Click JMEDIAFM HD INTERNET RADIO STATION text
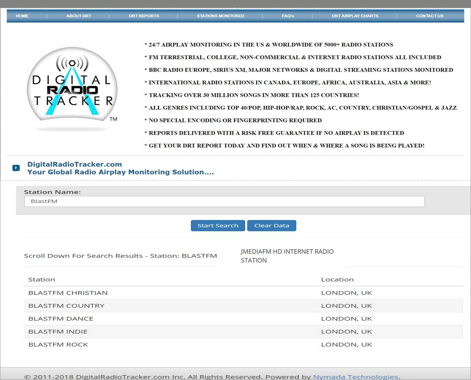Image resolution: width=471 pixels, height=380 pixels. coord(287,256)
